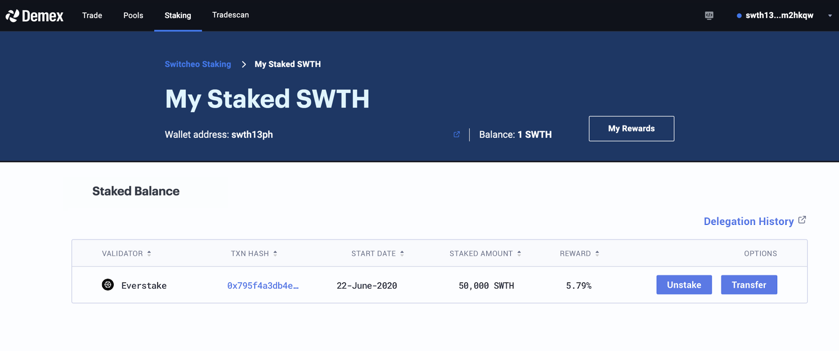Open transaction hash 0x795f4a3db4e link
Screen dimensions: 839x351
click(263, 286)
